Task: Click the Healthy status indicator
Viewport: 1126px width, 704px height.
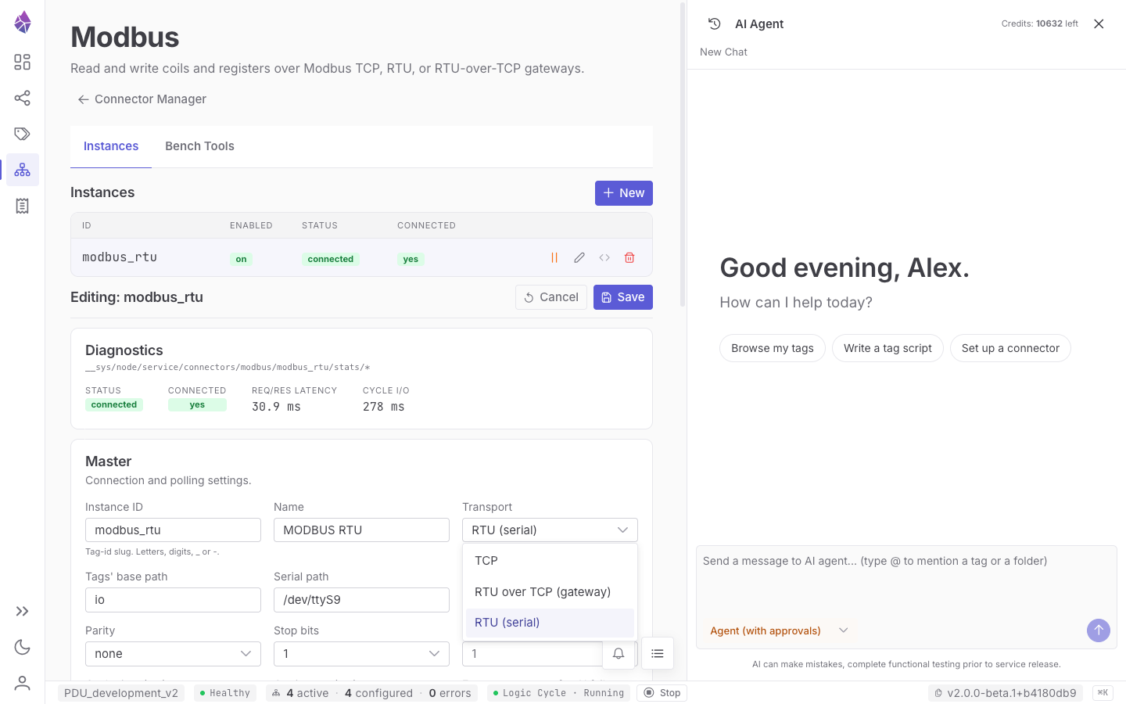Action: pos(224,693)
